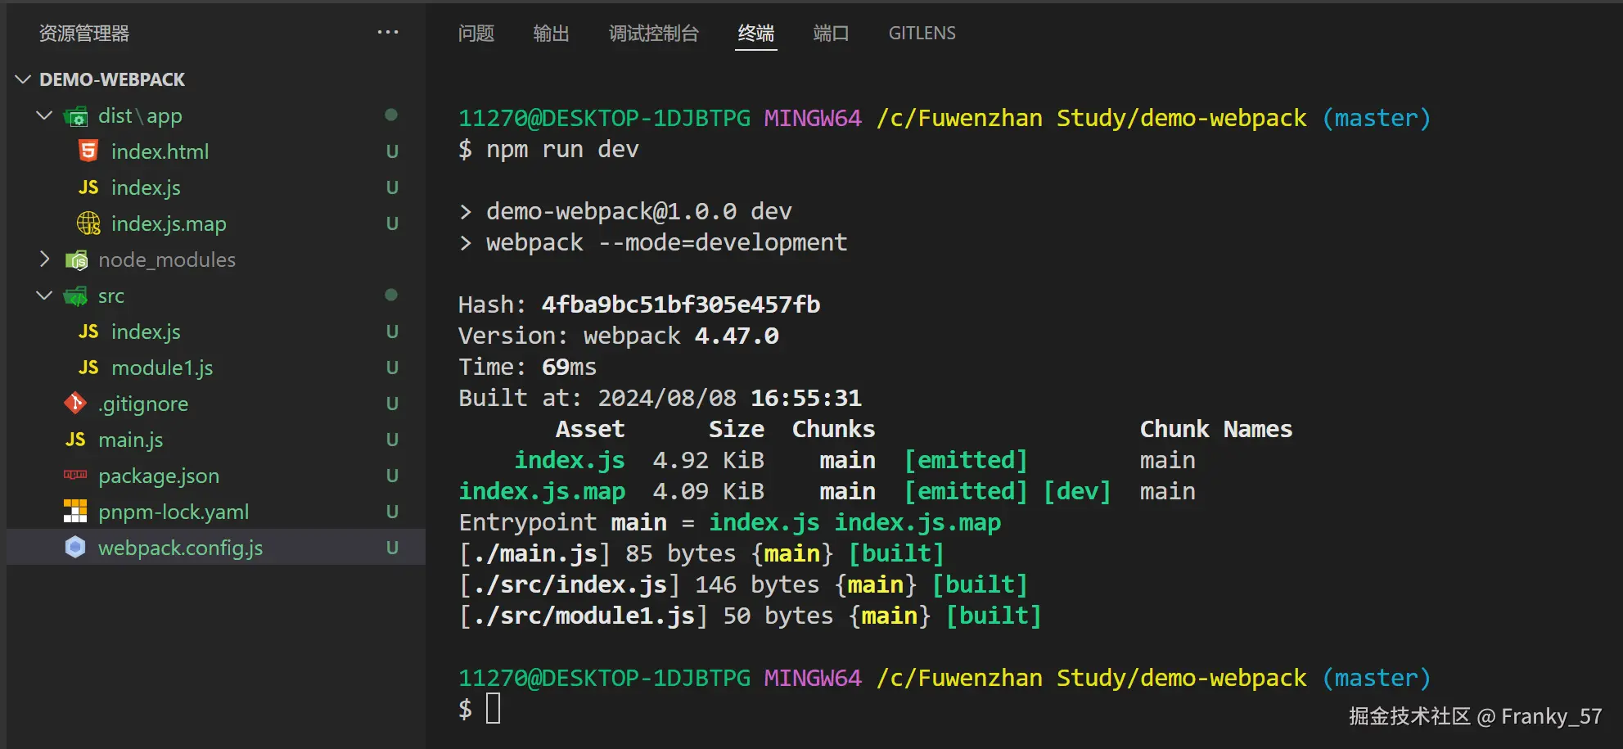Open the explorer more actions menu
Image resolution: width=1623 pixels, height=749 pixels.
point(388,33)
